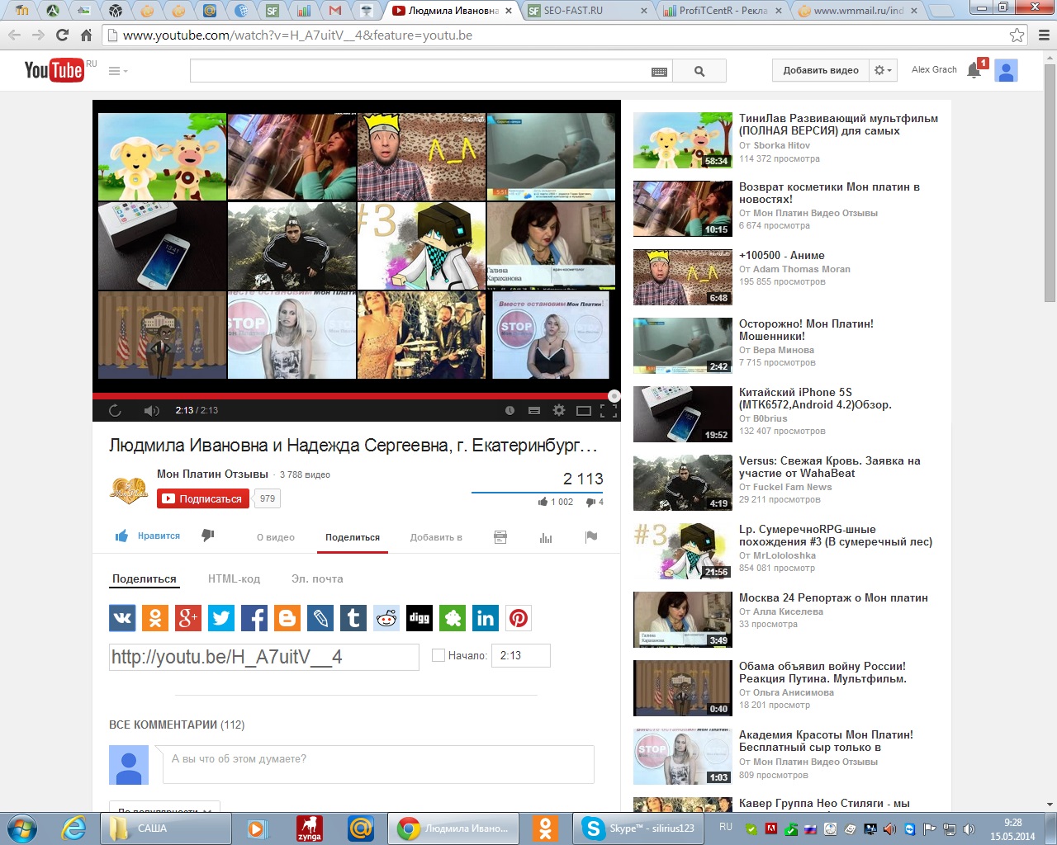1057x845 pixels.
Task: Open Internet Explorer from taskbar
Action: pos(73,828)
